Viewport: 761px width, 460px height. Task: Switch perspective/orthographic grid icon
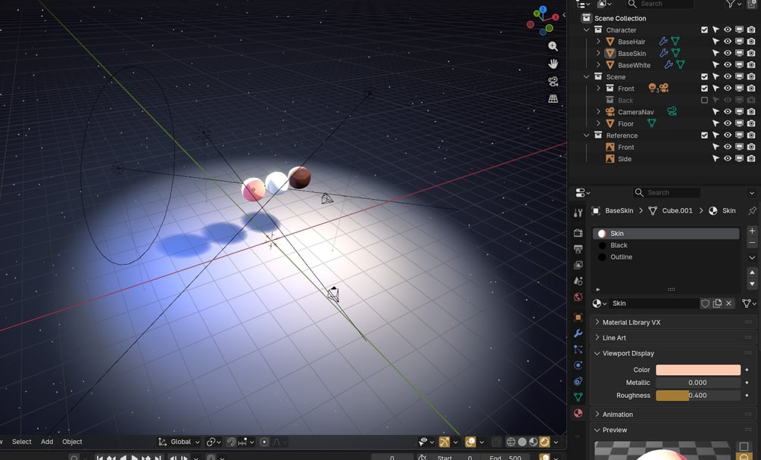pos(553,99)
